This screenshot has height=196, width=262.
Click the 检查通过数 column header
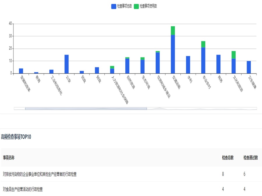tap(251, 158)
